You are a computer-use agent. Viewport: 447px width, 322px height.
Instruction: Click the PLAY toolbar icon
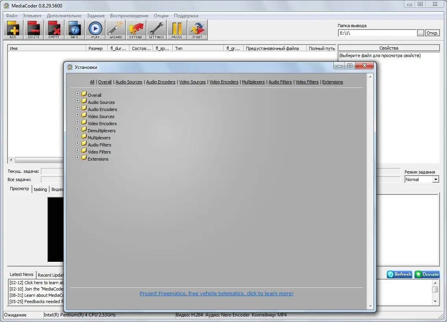point(95,30)
